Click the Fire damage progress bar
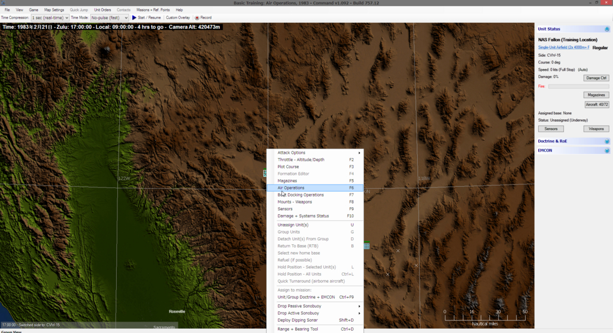Screen dimensions: 613x333 click(578, 86)
